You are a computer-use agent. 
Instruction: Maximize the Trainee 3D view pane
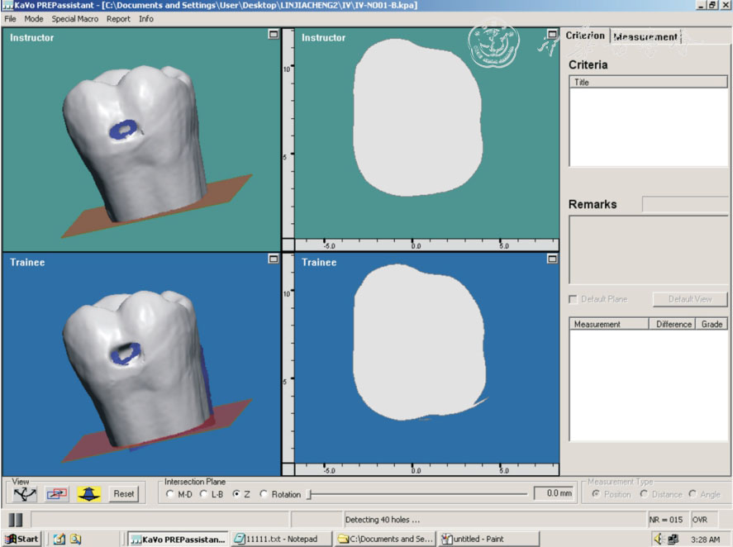tap(273, 259)
